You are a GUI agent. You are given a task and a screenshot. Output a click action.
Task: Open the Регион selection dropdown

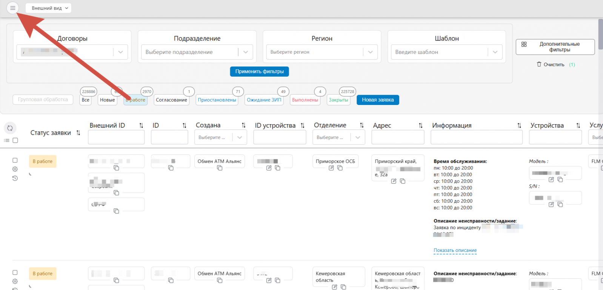[x=370, y=52]
